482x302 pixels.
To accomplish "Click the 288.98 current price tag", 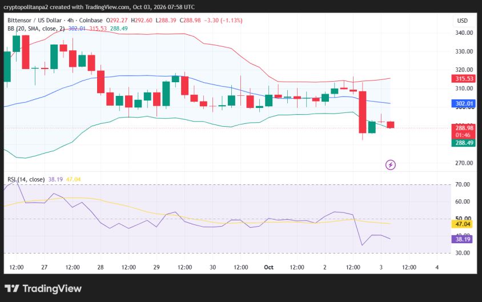I will tap(464, 128).
